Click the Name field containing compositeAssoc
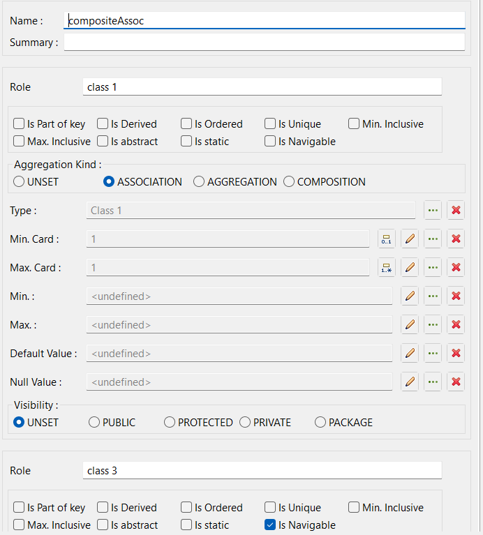 click(x=264, y=21)
